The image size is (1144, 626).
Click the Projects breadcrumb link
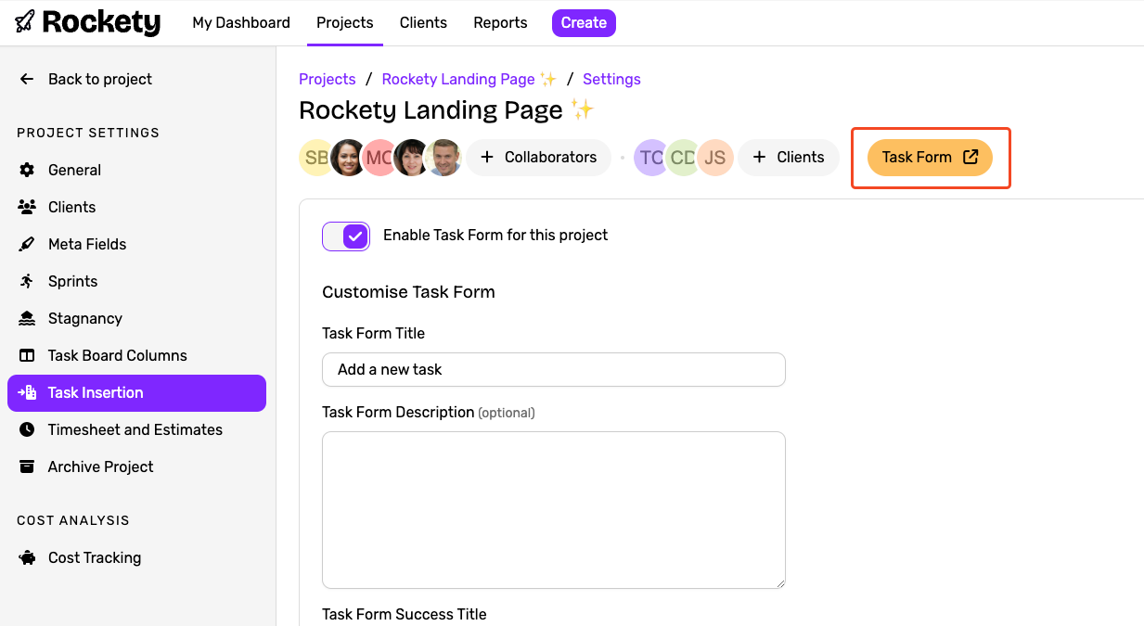pos(328,79)
